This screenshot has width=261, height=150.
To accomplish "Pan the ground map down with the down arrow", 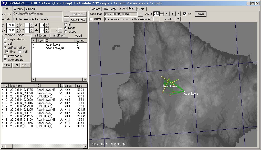I will pyautogui.click(x=179, y=19).
